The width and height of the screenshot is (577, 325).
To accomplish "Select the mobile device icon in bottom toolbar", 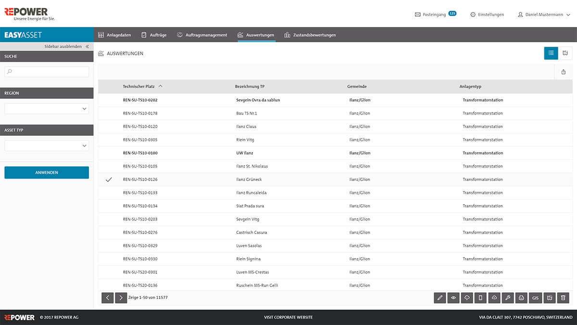I will 480,298.
